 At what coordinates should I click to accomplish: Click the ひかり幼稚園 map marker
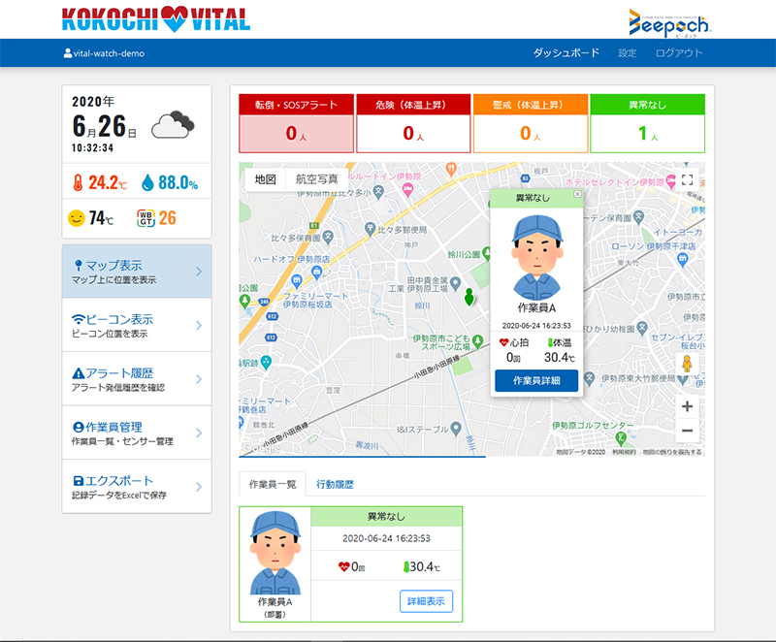click(x=642, y=328)
